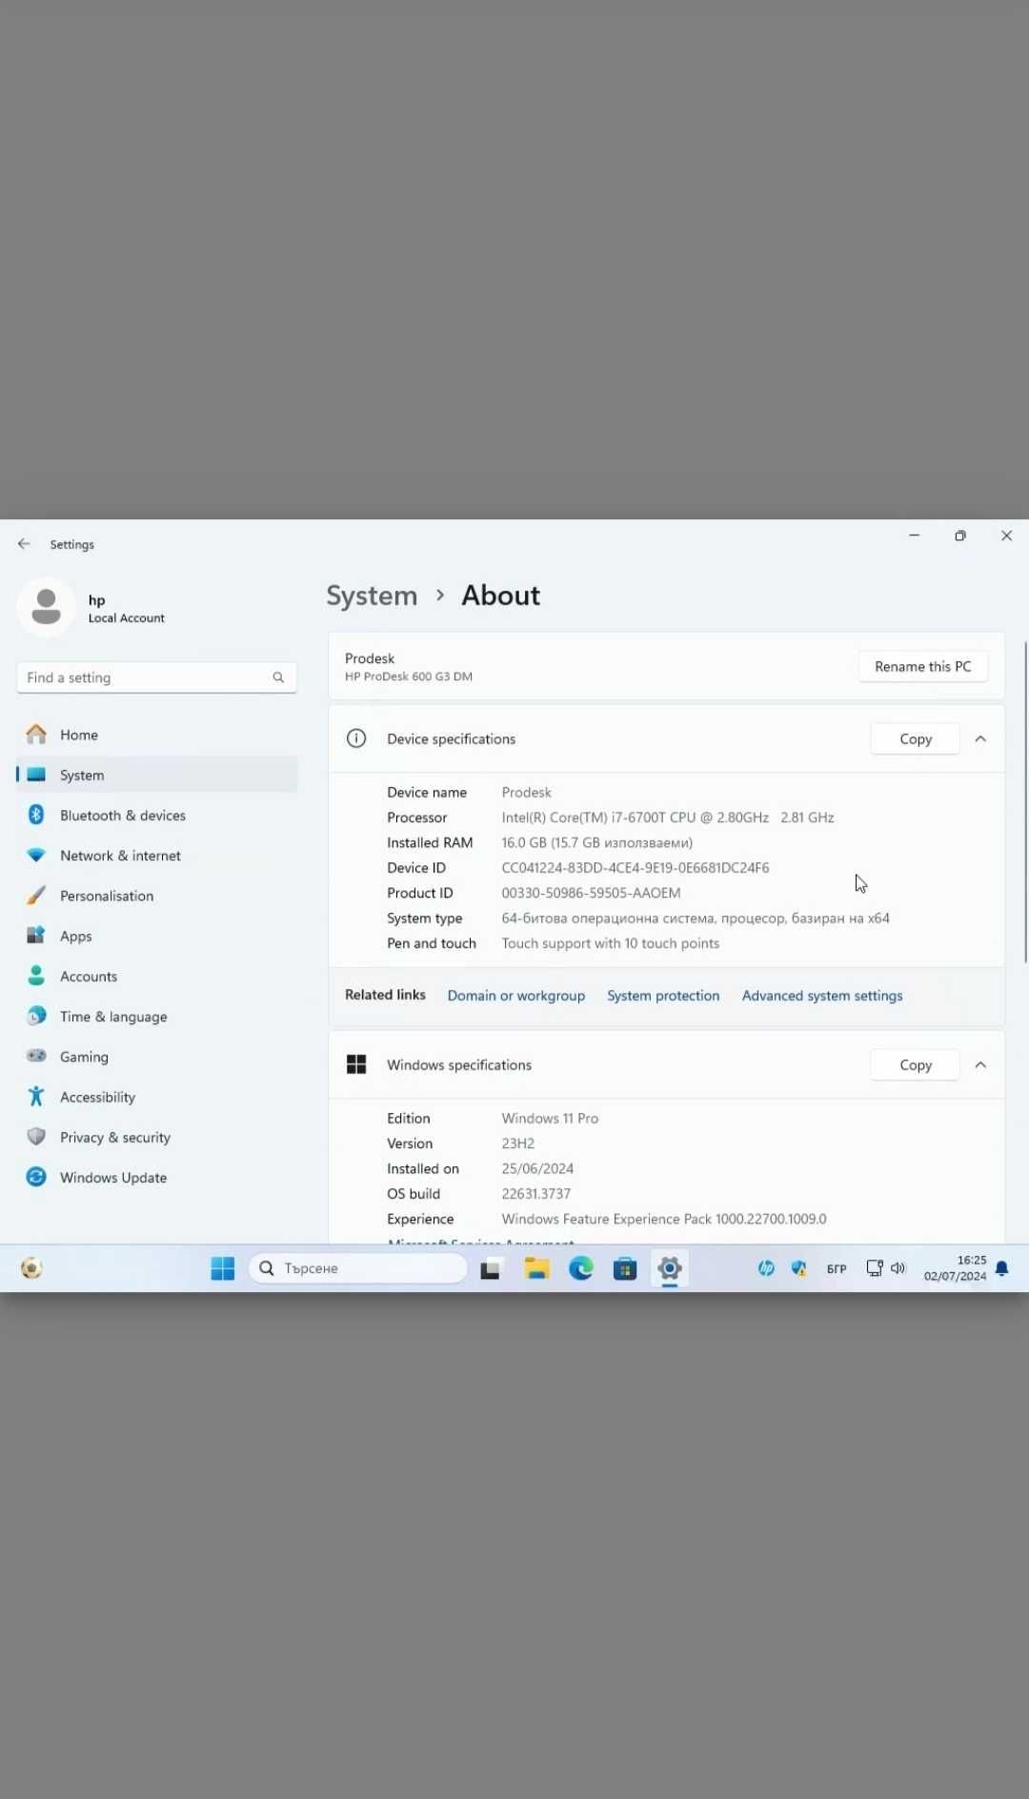Go back with the Settings back arrow
The height and width of the screenshot is (1799, 1029).
click(x=24, y=544)
